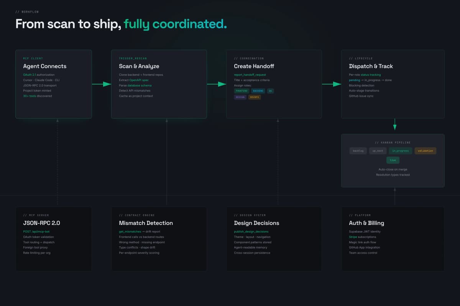Click the live kanban stage tag
460x306 pixels.
click(x=393, y=160)
